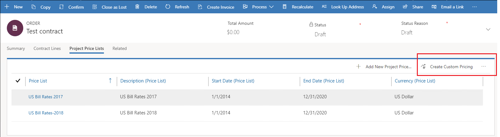Open the Related tab
The width and height of the screenshot is (500, 137).
119,48
